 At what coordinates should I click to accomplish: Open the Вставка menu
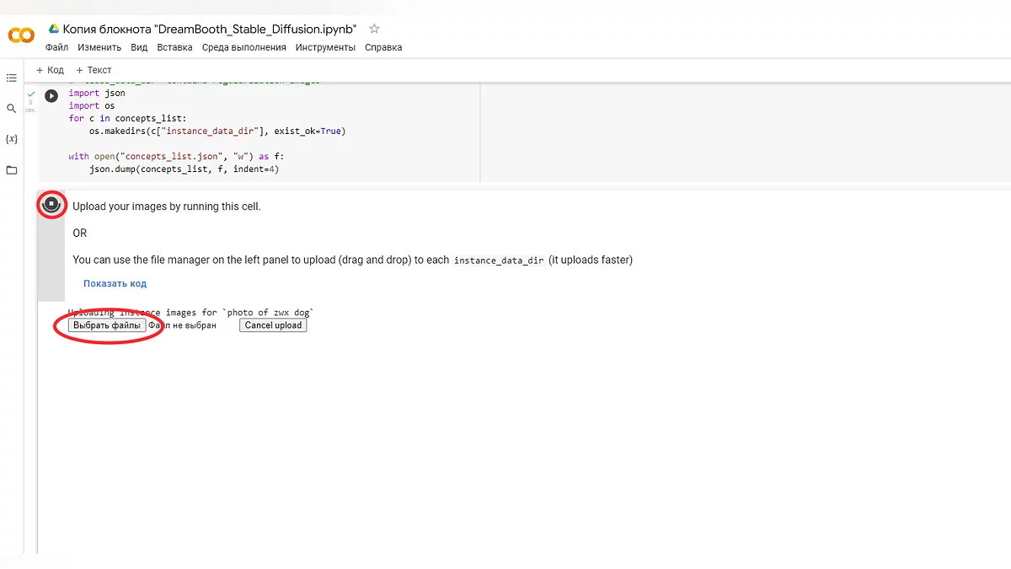(x=174, y=47)
